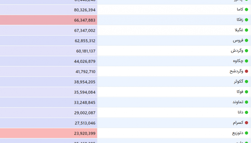Click the green status dot beside دانا
The width and height of the screenshot is (251, 143).
click(247, 112)
